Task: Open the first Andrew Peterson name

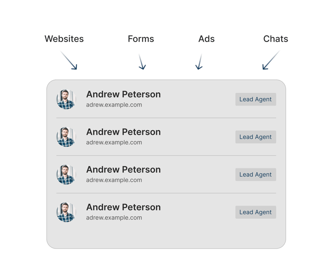Action: point(123,94)
